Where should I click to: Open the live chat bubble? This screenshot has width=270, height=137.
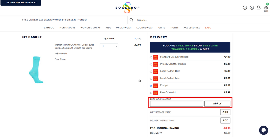(x=263, y=130)
